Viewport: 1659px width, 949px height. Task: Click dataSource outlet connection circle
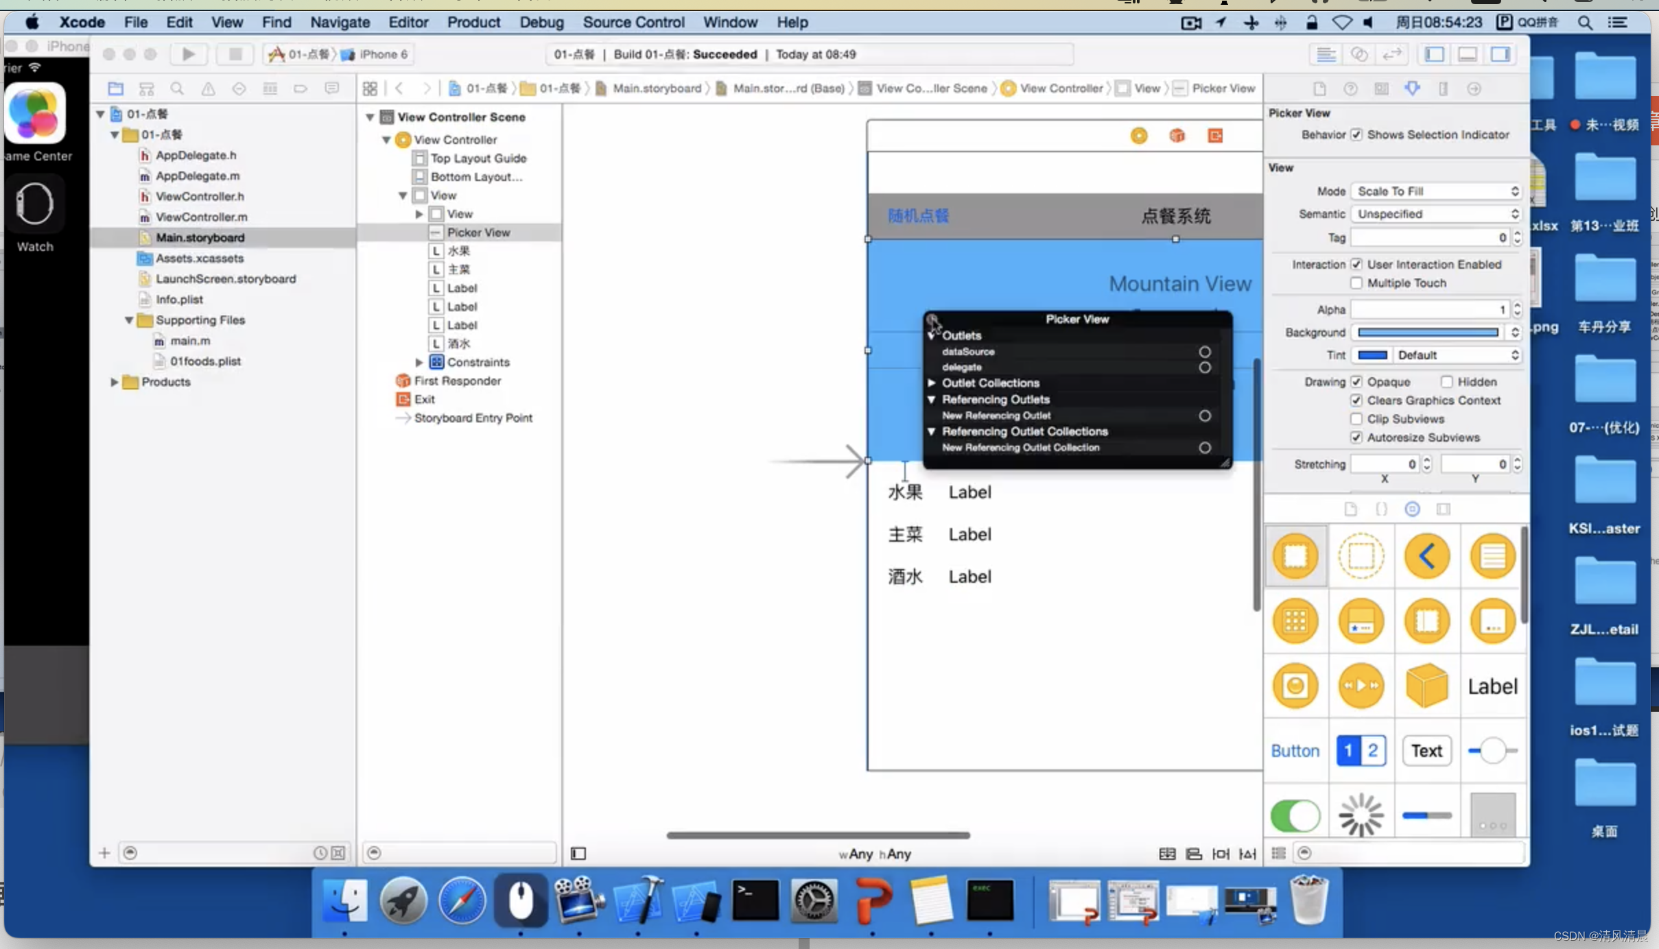[x=1204, y=352]
